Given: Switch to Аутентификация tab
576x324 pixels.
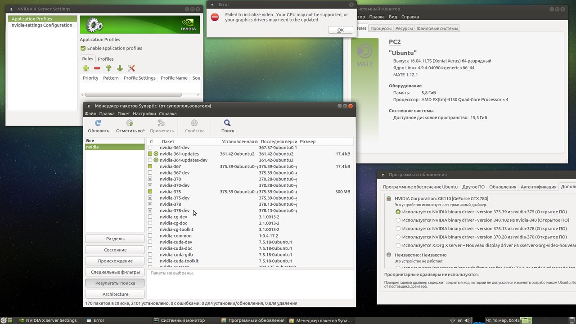Looking at the screenshot, I should 539,187.
